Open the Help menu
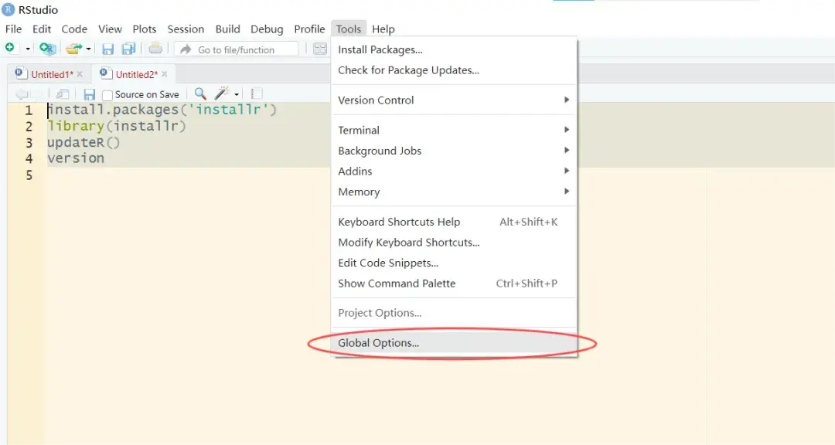 383,29
